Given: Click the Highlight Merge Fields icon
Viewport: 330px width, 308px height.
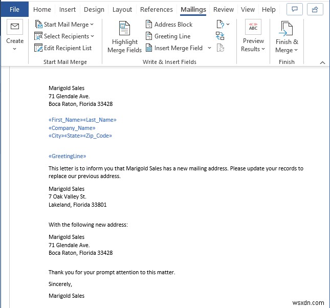Looking at the screenshot, I should click(x=125, y=28).
